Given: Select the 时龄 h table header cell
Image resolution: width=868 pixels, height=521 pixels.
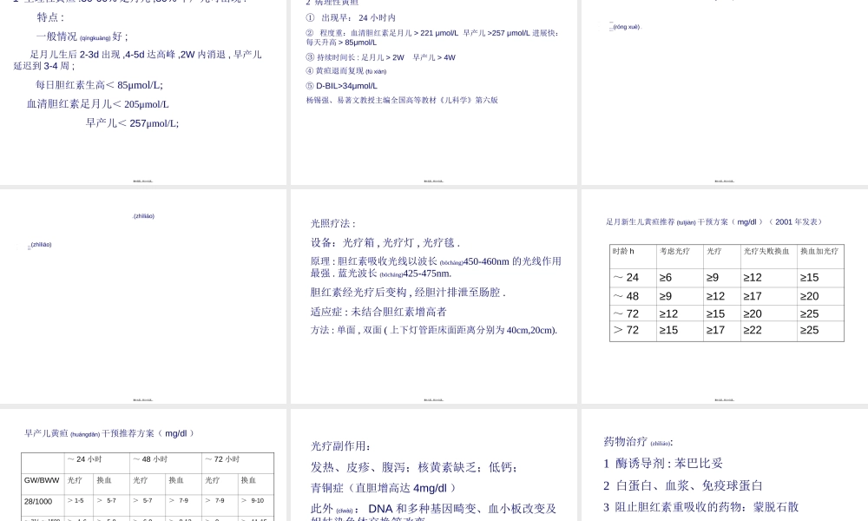Looking at the screenshot, I should tap(622, 251).
